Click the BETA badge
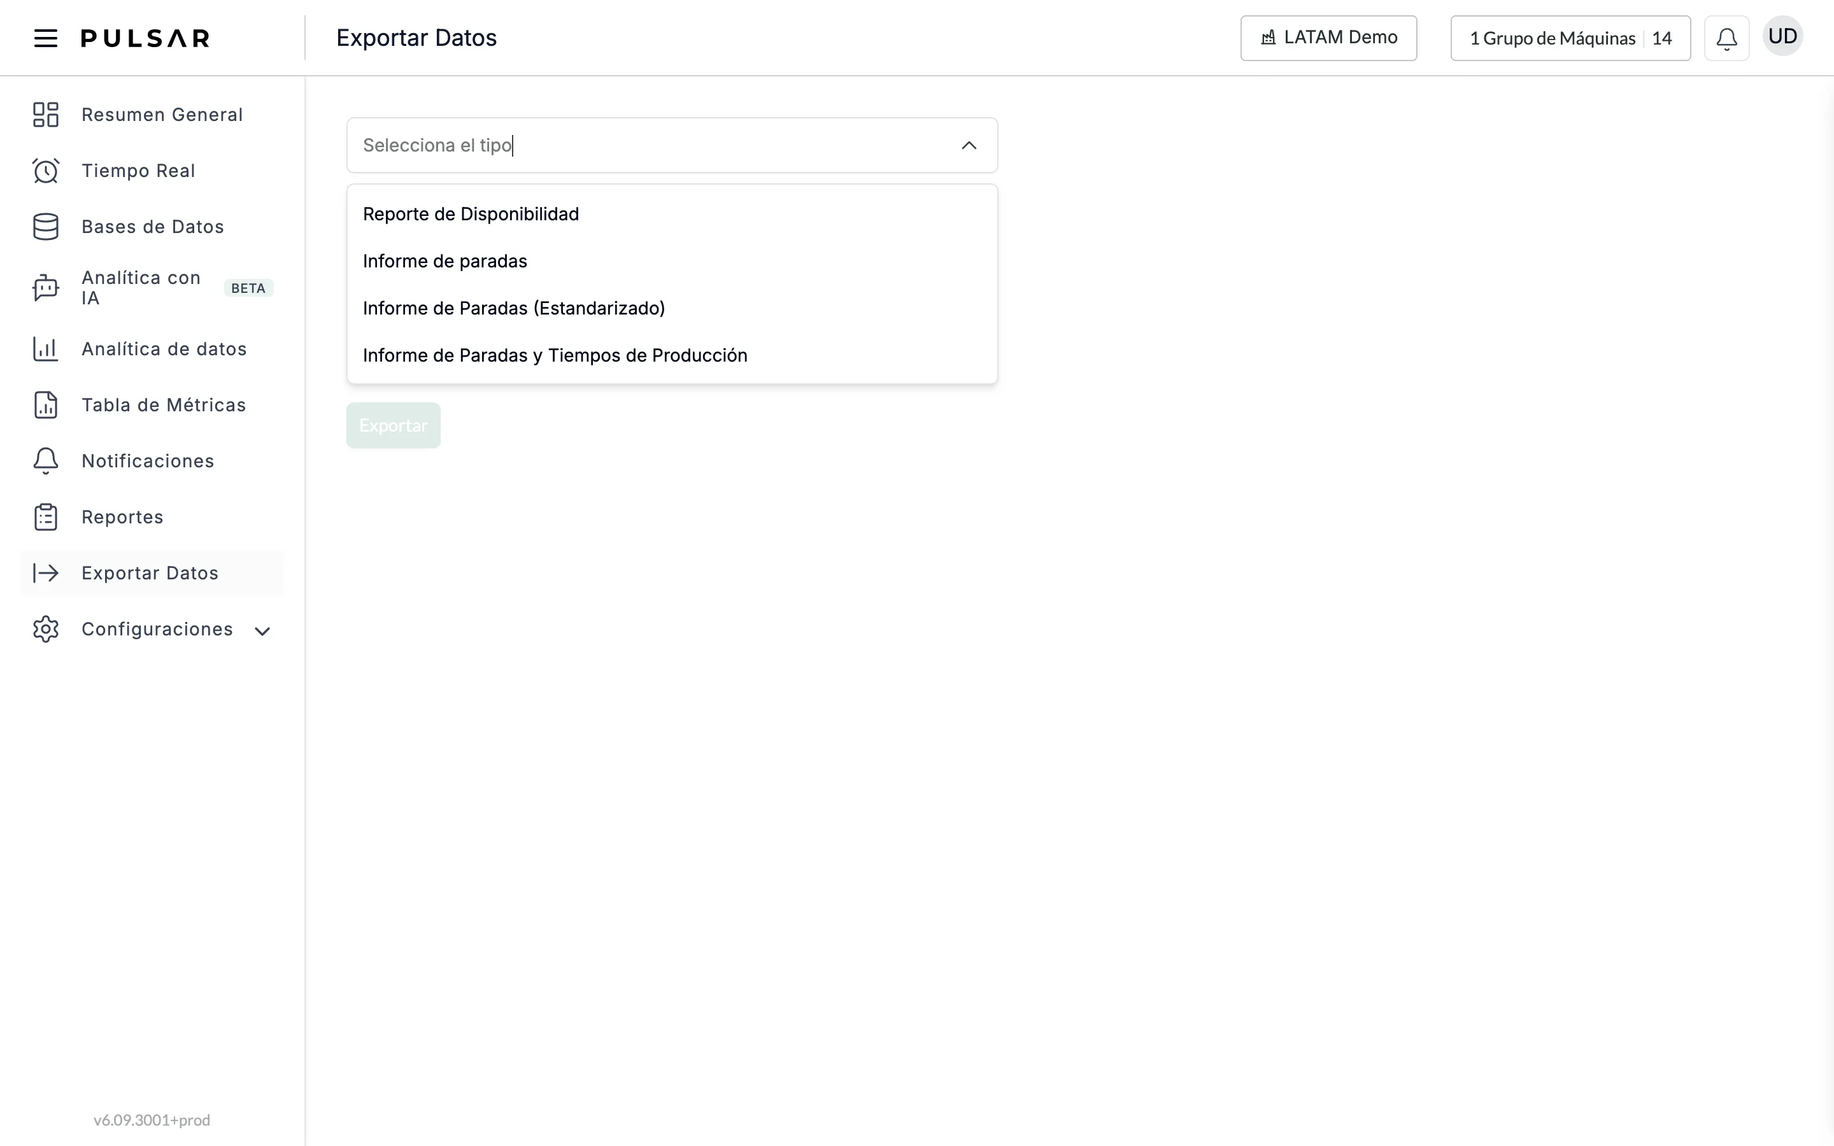 point(248,288)
